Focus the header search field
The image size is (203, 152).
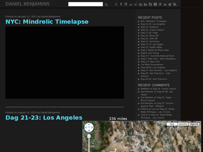pyautogui.click(x=85, y=4)
